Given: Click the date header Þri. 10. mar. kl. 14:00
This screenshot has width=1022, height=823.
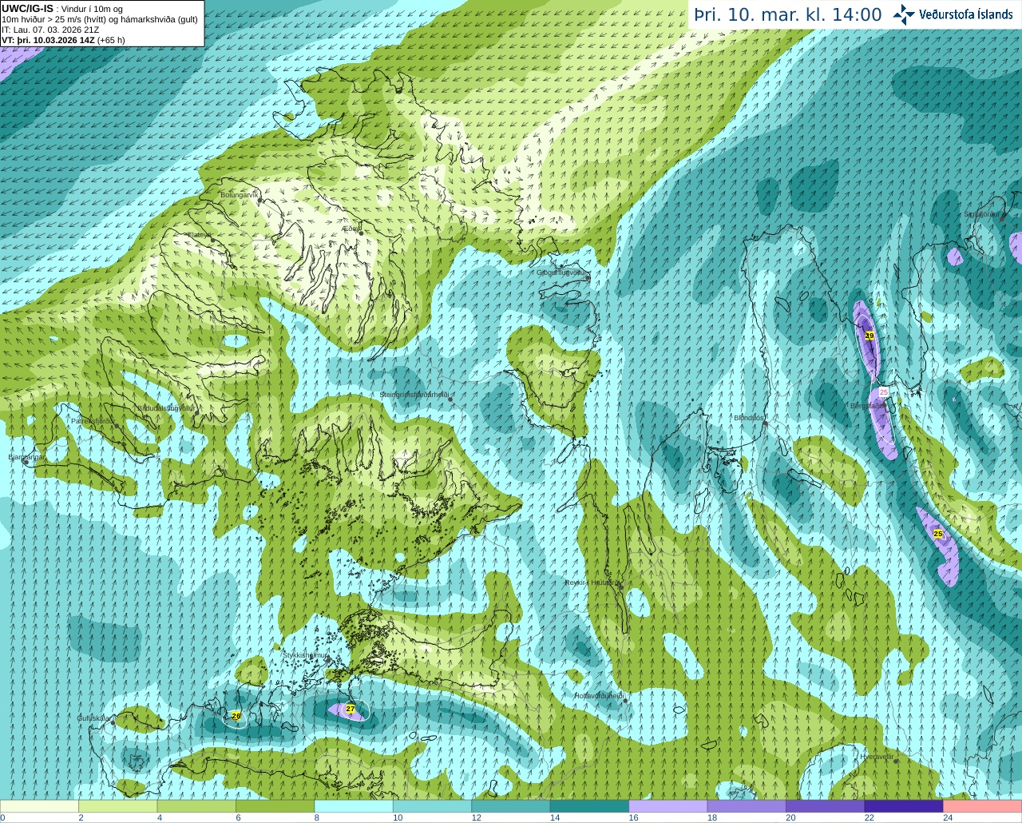Looking at the screenshot, I should click(x=787, y=14).
